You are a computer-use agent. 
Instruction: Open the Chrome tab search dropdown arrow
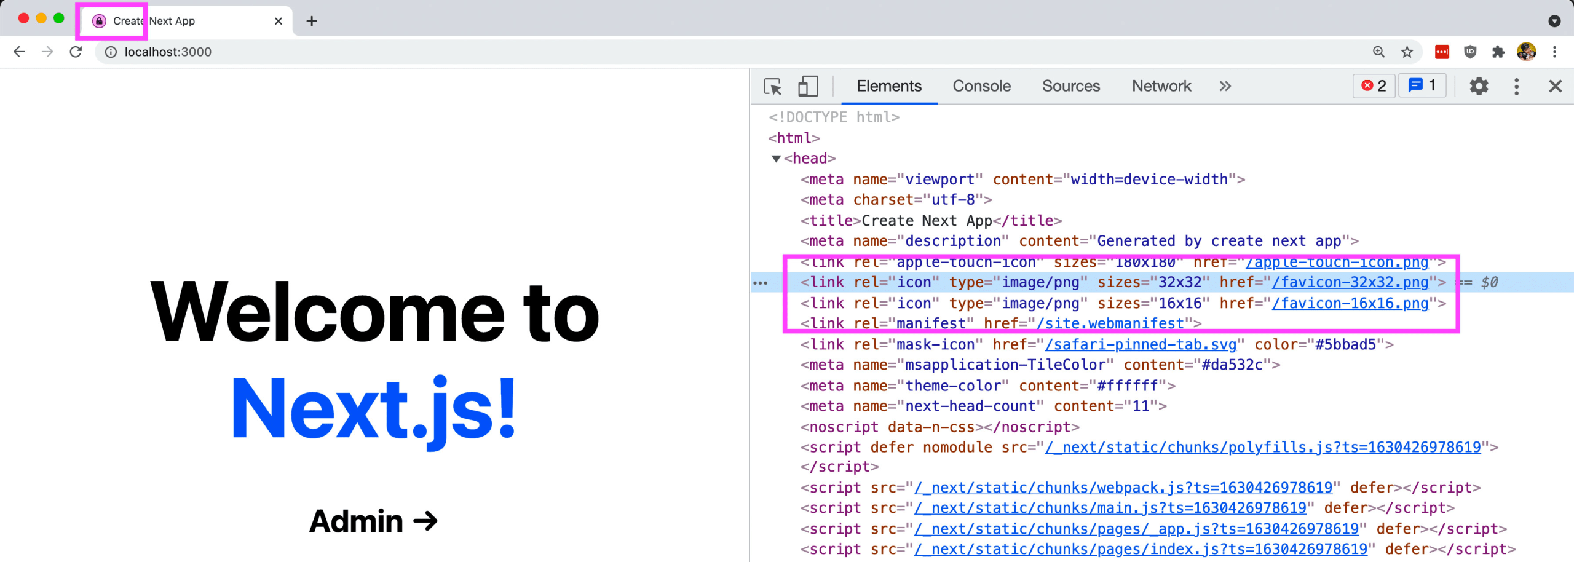1554,21
